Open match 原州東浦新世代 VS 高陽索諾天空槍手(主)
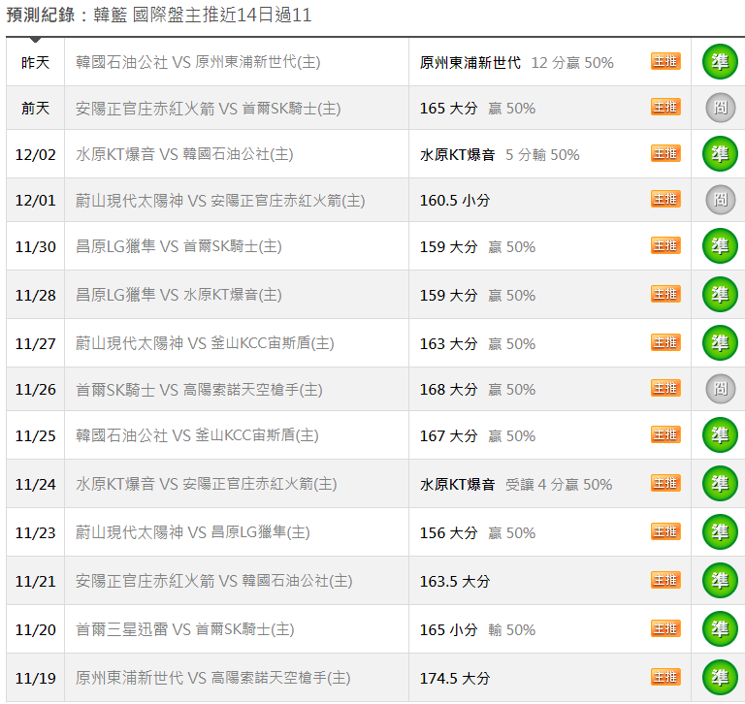The image size is (745, 704). pyautogui.click(x=212, y=678)
